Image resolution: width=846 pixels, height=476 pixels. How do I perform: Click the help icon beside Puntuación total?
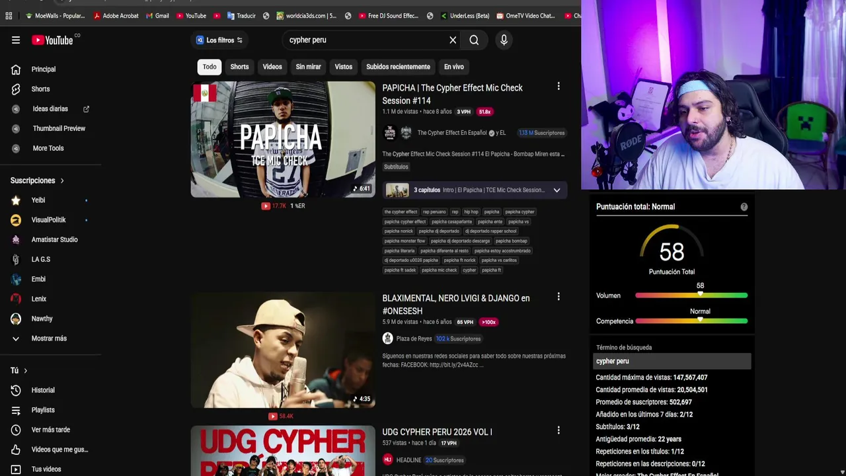tap(744, 207)
